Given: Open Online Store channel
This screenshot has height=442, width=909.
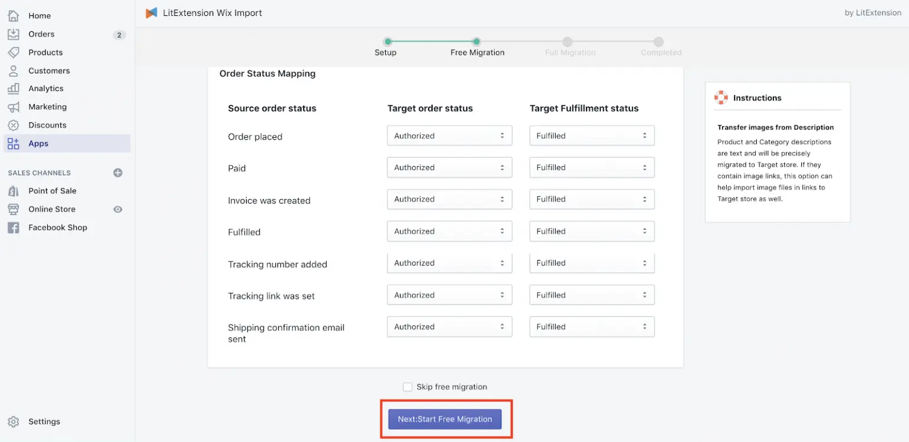Looking at the screenshot, I should click(52, 209).
